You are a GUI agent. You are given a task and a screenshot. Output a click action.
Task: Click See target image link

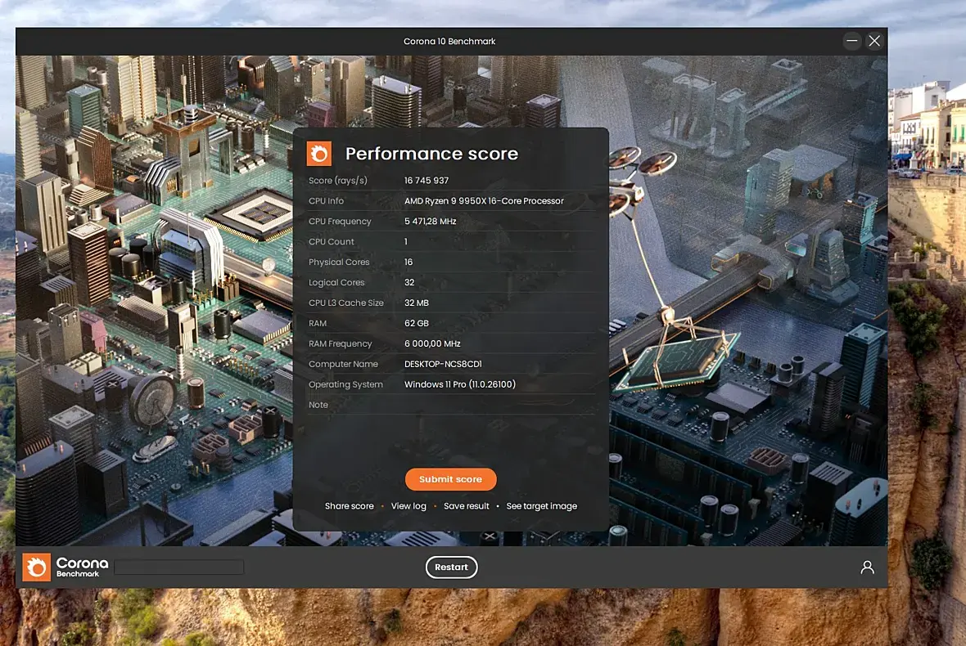pos(541,506)
